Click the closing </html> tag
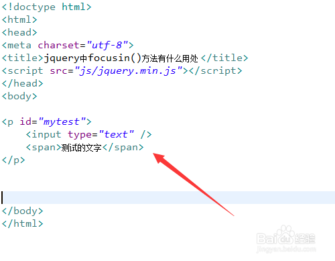The height and width of the screenshot is (261, 335). [x=22, y=223]
